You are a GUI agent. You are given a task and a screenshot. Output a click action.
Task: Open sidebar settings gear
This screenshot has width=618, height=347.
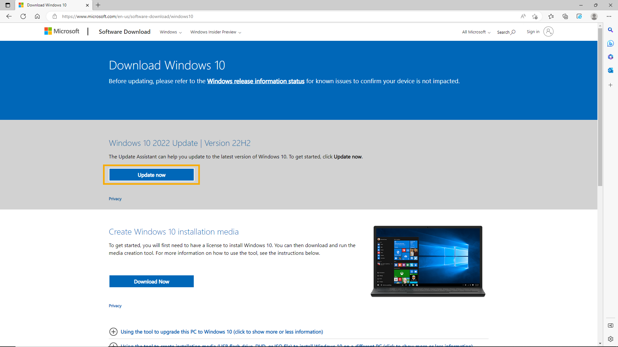coord(610,339)
